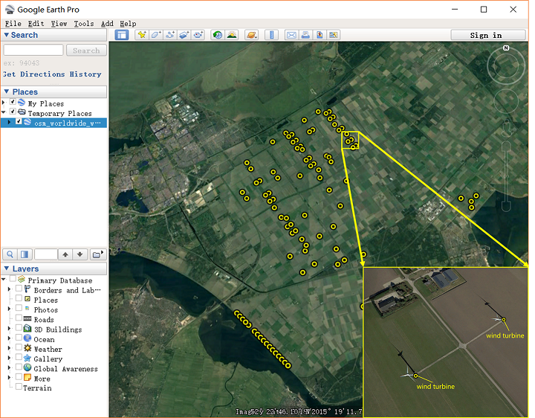Click the zoom slider on map
Viewport: 535px width, 418px height.
[x=506, y=177]
